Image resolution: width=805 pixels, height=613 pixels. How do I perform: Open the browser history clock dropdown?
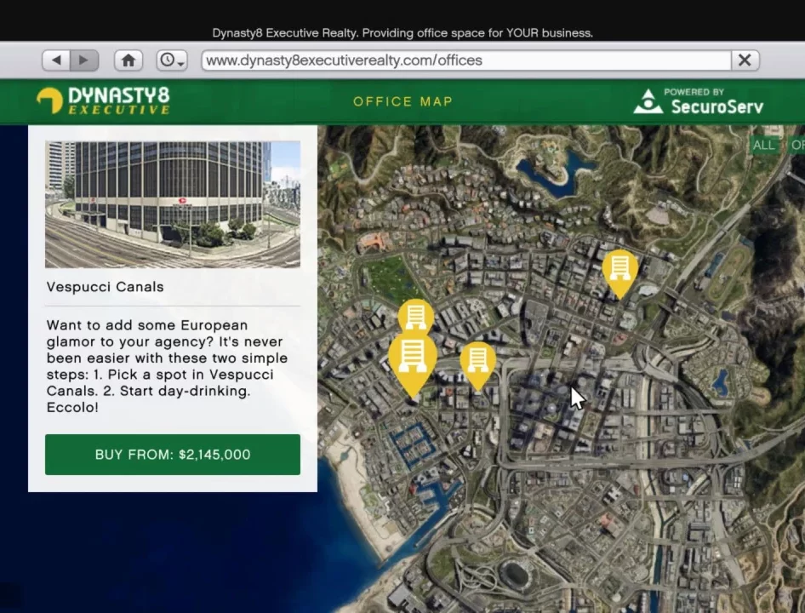[x=172, y=60]
